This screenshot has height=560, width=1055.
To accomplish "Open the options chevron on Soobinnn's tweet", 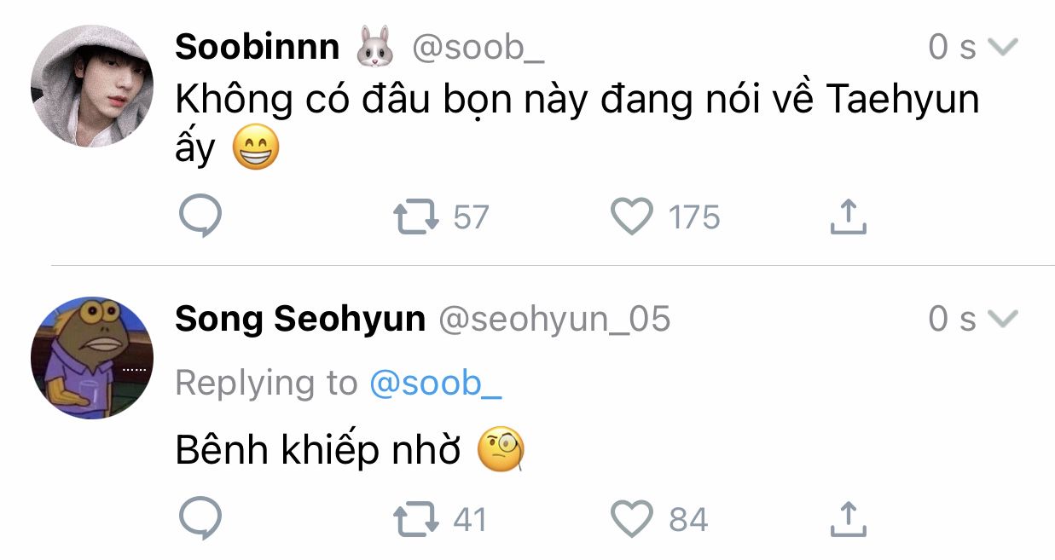I will (1002, 48).
